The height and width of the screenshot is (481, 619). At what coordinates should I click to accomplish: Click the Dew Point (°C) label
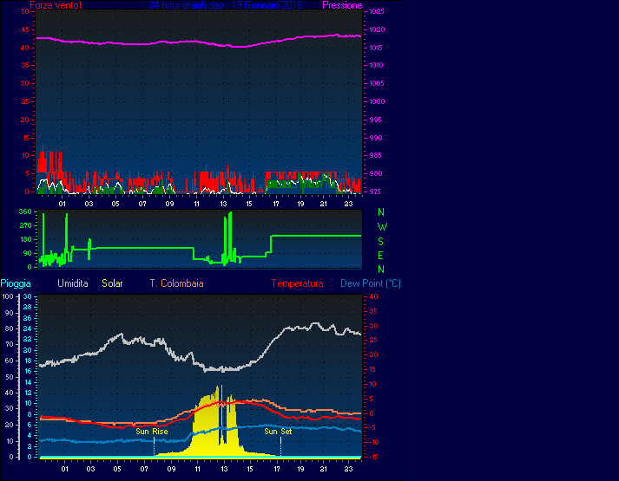coord(370,283)
